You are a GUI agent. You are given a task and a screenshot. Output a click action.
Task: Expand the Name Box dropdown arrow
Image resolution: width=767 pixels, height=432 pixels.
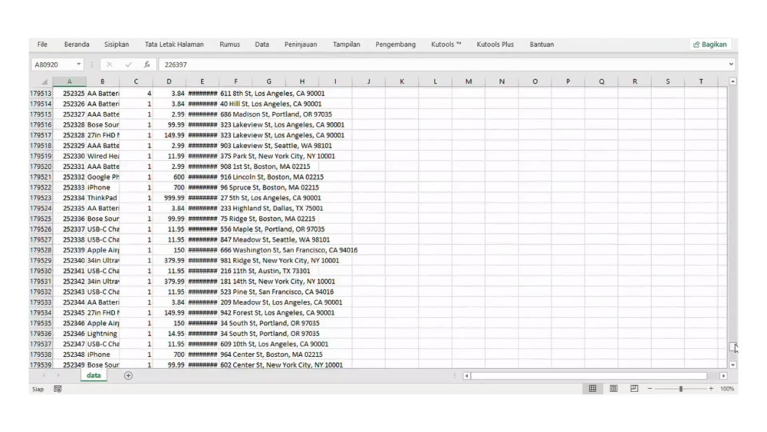click(x=78, y=64)
